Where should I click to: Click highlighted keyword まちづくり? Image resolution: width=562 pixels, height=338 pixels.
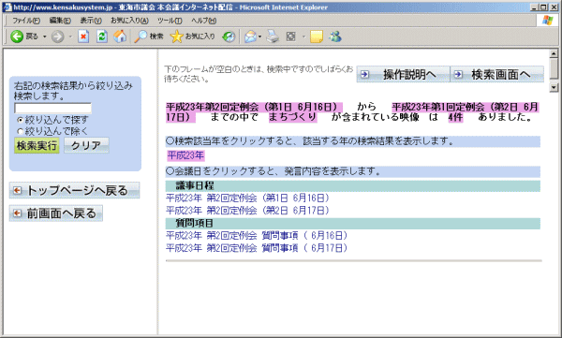coord(293,117)
